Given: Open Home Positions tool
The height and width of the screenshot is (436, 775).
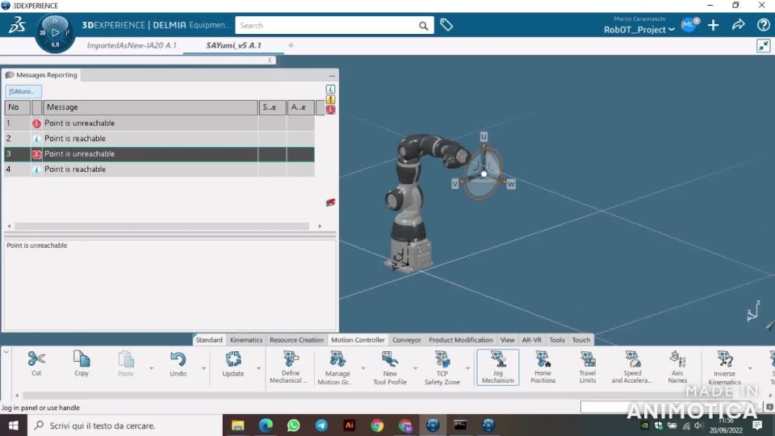Looking at the screenshot, I should coord(542,367).
